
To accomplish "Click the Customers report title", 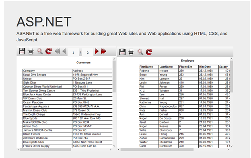I will coord(83,63).
